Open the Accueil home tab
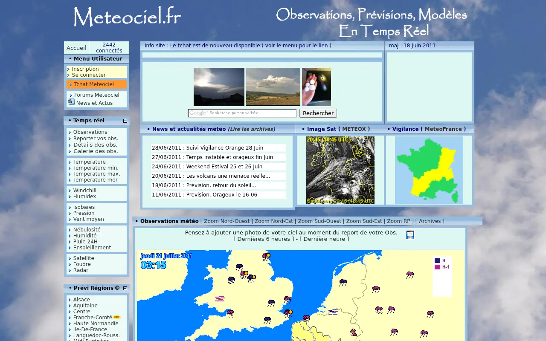 click(x=76, y=48)
